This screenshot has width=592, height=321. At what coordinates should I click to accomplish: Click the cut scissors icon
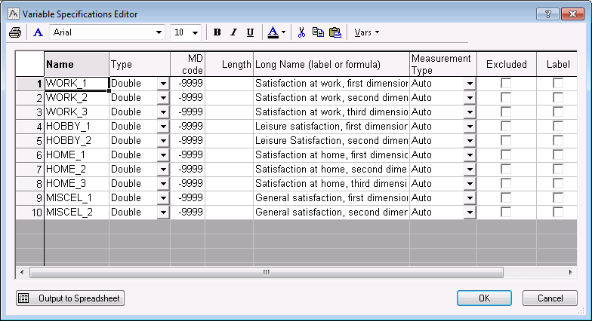click(x=301, y=32)
